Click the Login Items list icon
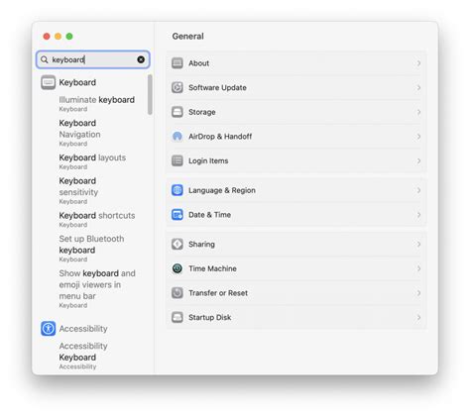Viewport: 470px width, 417px height. tap(177, 160)
